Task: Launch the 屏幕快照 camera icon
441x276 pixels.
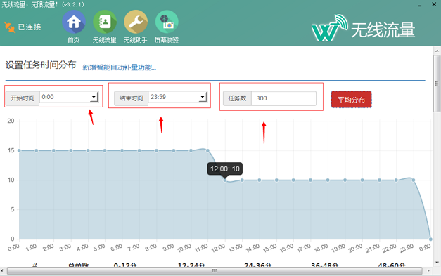Action: (x=167, y=22)
